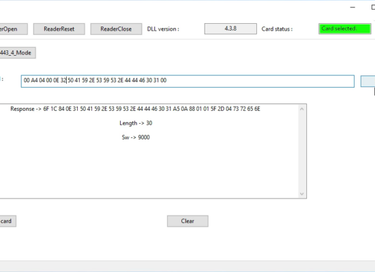
Task: Select the 'Sw -> 9000' line
Action: tap(136, 137)
